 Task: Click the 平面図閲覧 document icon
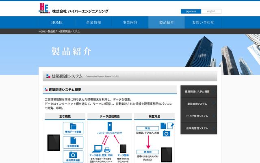coord(73,141)
